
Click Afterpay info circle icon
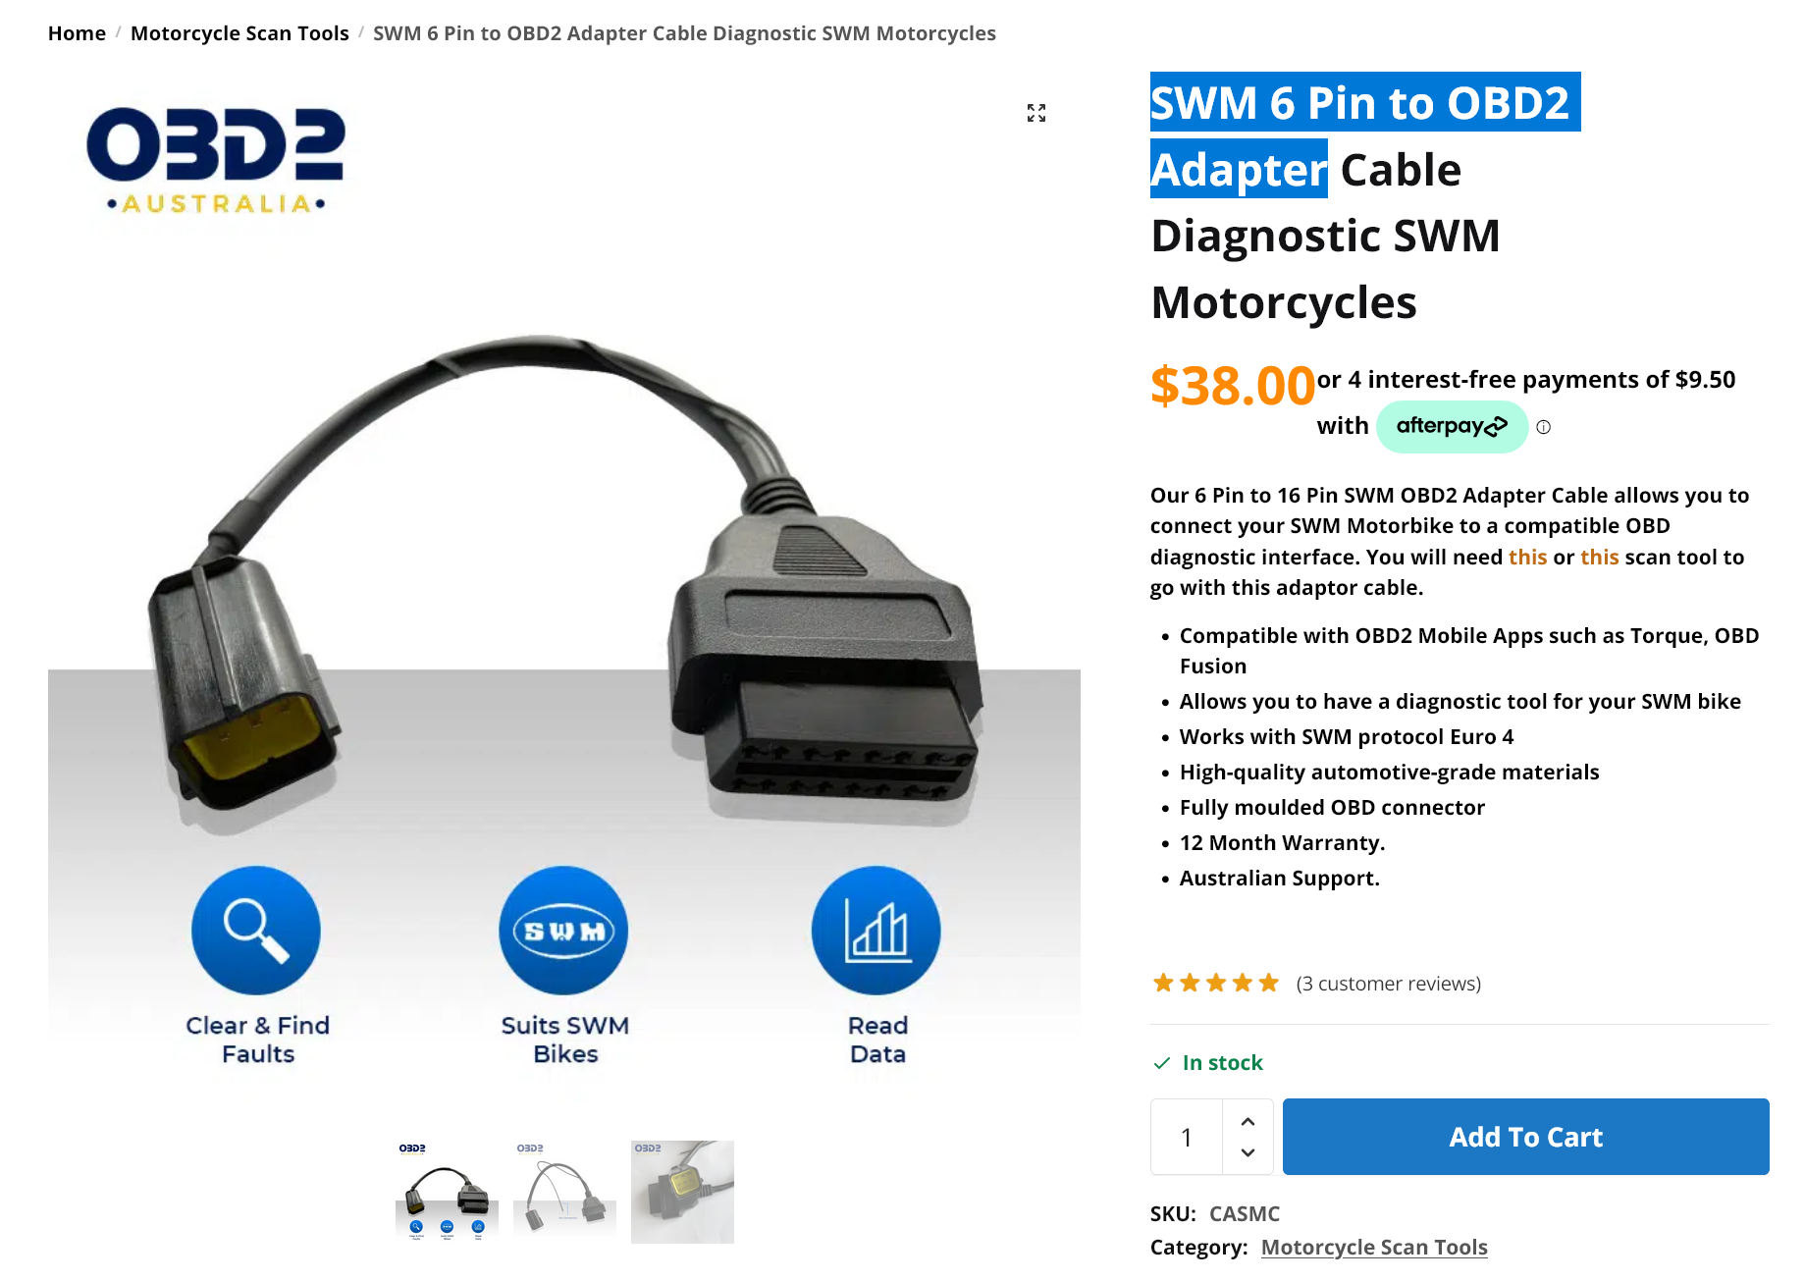(x=1544, y=427)
